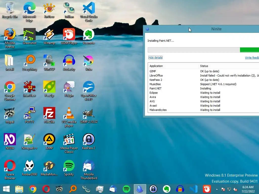Click the Hide details link in Ninite
259x194 pixels.
(x=155, y=57)
